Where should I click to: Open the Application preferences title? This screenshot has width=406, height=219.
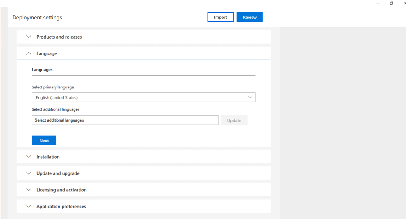point(61,206)
